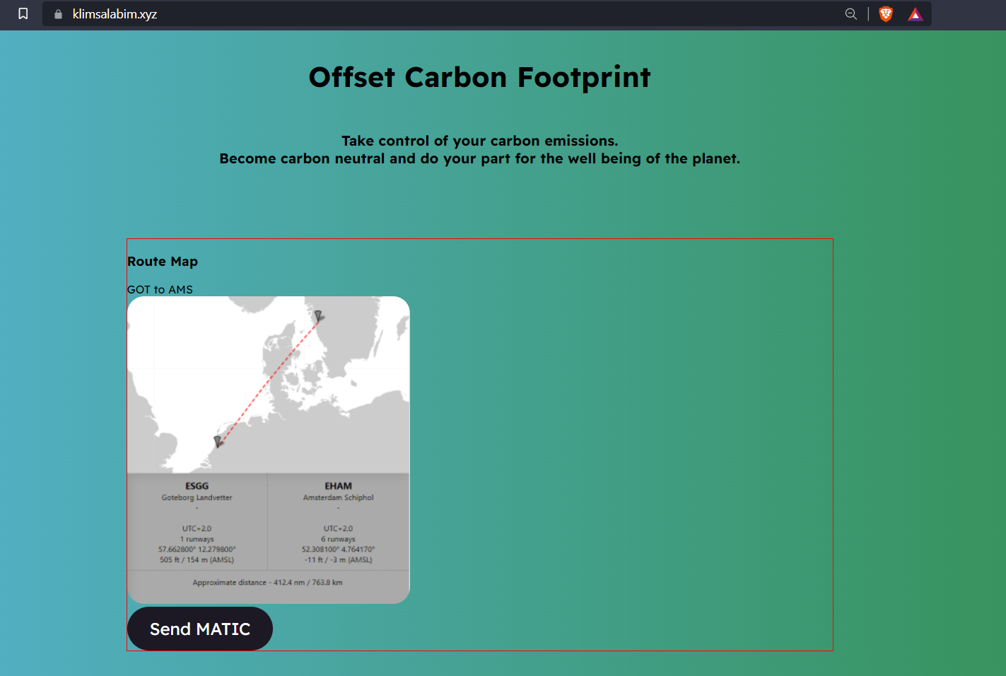Click the Offset Carbon Footprint heading
Viewport: 1006px width, 676px height.
480,77
